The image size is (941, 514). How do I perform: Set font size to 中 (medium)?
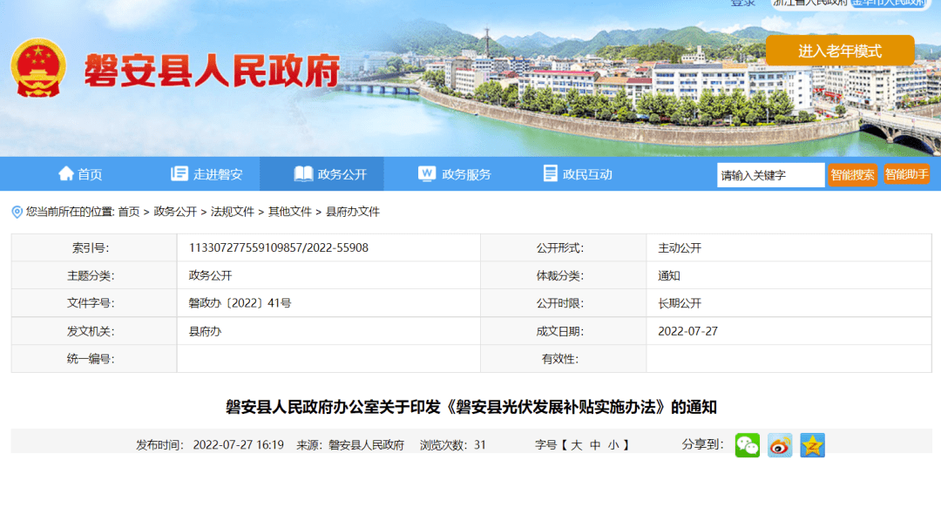pos(595,445)
